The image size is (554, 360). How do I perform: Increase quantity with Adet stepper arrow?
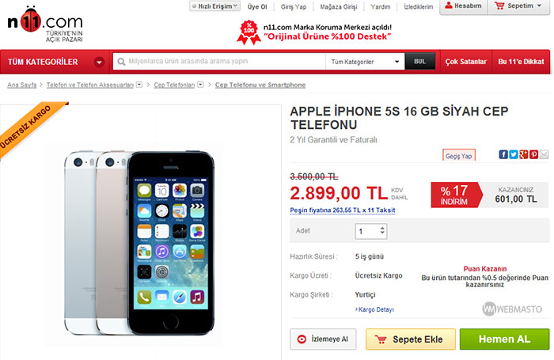382,228
